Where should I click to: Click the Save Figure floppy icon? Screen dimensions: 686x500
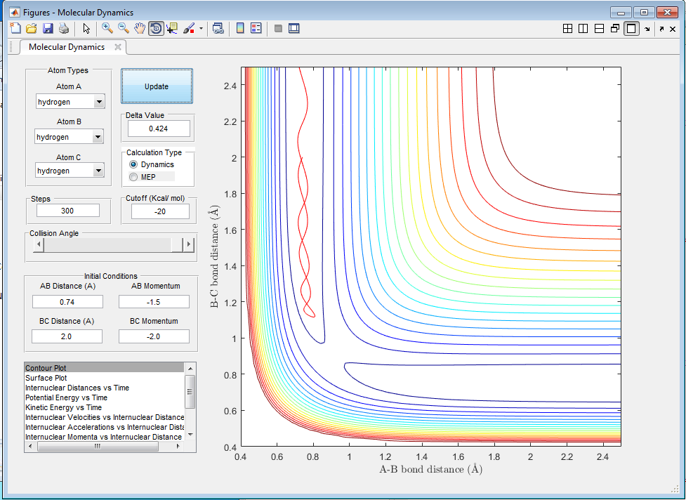(48, 28)
